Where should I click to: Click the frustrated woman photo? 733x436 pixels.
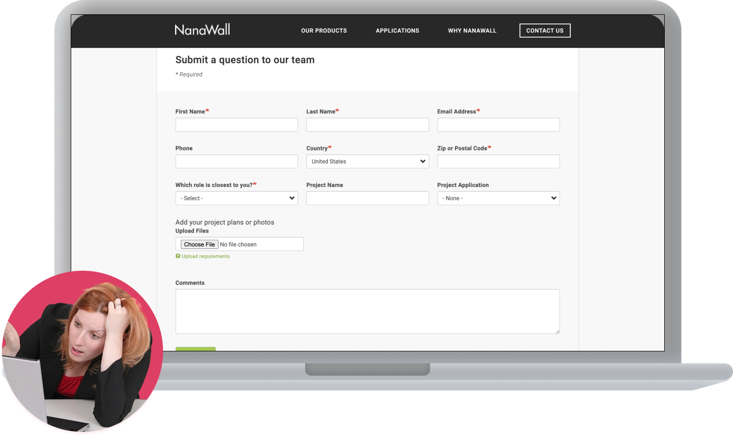click(83, 351)
